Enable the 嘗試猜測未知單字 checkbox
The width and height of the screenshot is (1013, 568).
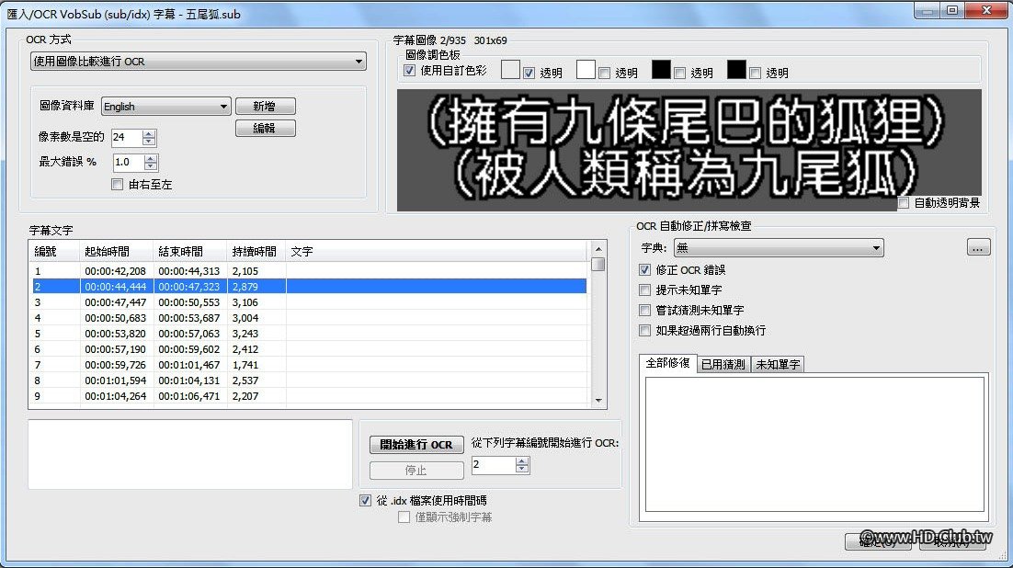[x=644, y=310]
